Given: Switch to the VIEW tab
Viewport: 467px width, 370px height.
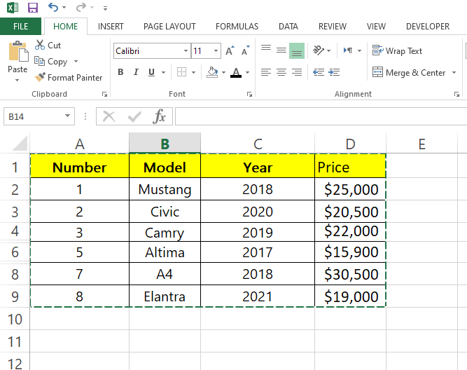Looking at the screenshot, I should (376, 26).
